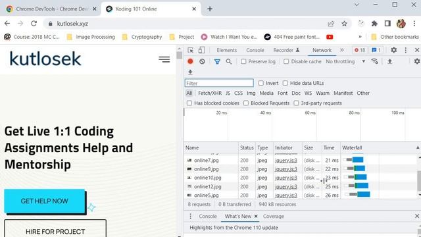Click the YouTube bookmark icon
421x237 pixels.
click(x=330, y=37)
